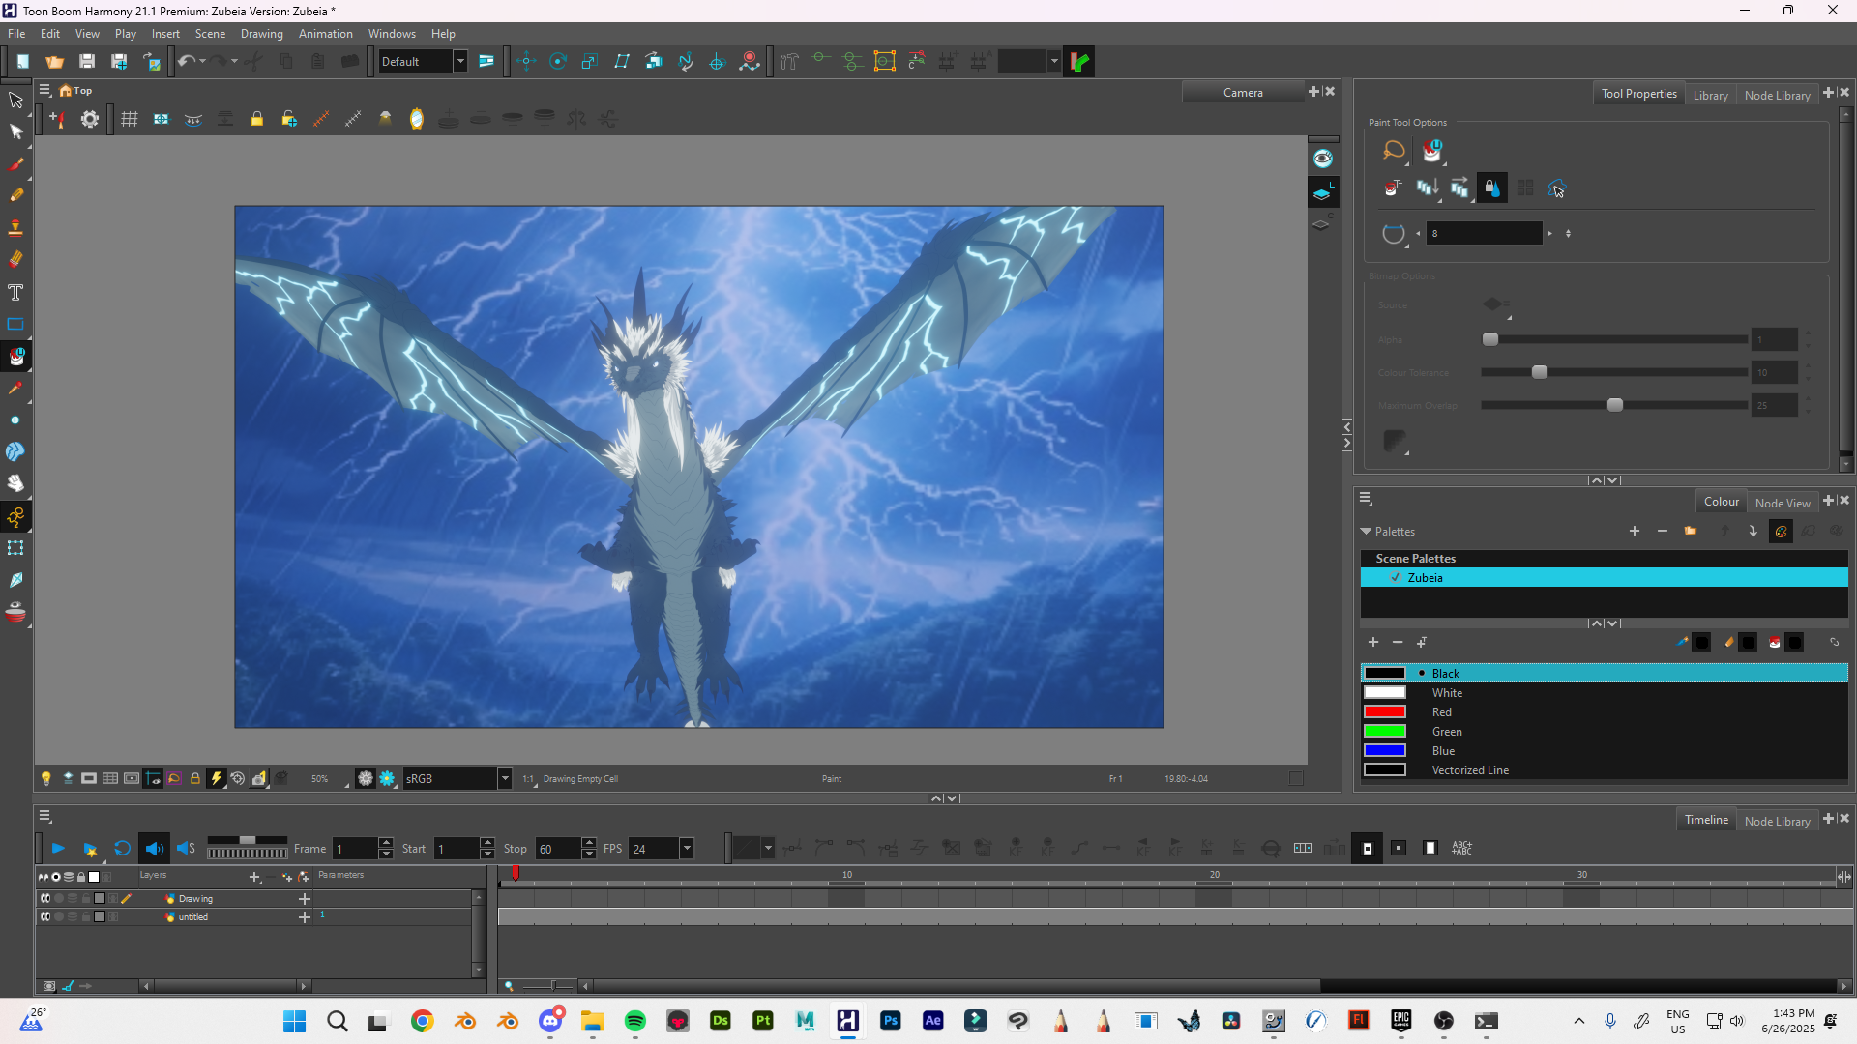Toggle the Sound Scrubbing button
Screen dimensions: 1857x1044
click(x=186, y=848)
